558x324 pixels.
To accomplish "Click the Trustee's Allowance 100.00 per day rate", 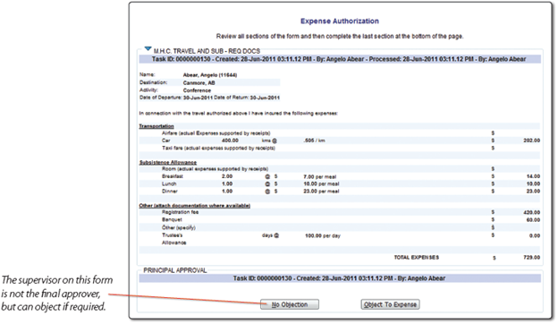I will [323, 235].
